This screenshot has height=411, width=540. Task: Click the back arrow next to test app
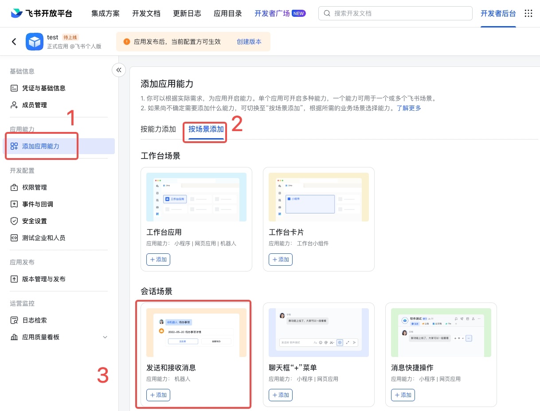[x=14, y=42]
